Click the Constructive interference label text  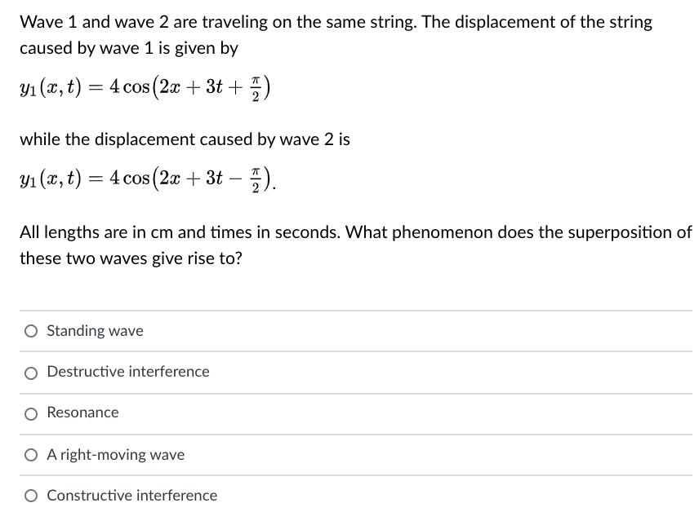(x=131, y=495)
